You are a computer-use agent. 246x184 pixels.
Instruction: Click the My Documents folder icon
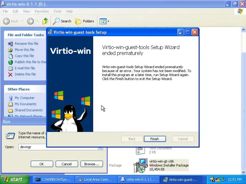point(10,104)
